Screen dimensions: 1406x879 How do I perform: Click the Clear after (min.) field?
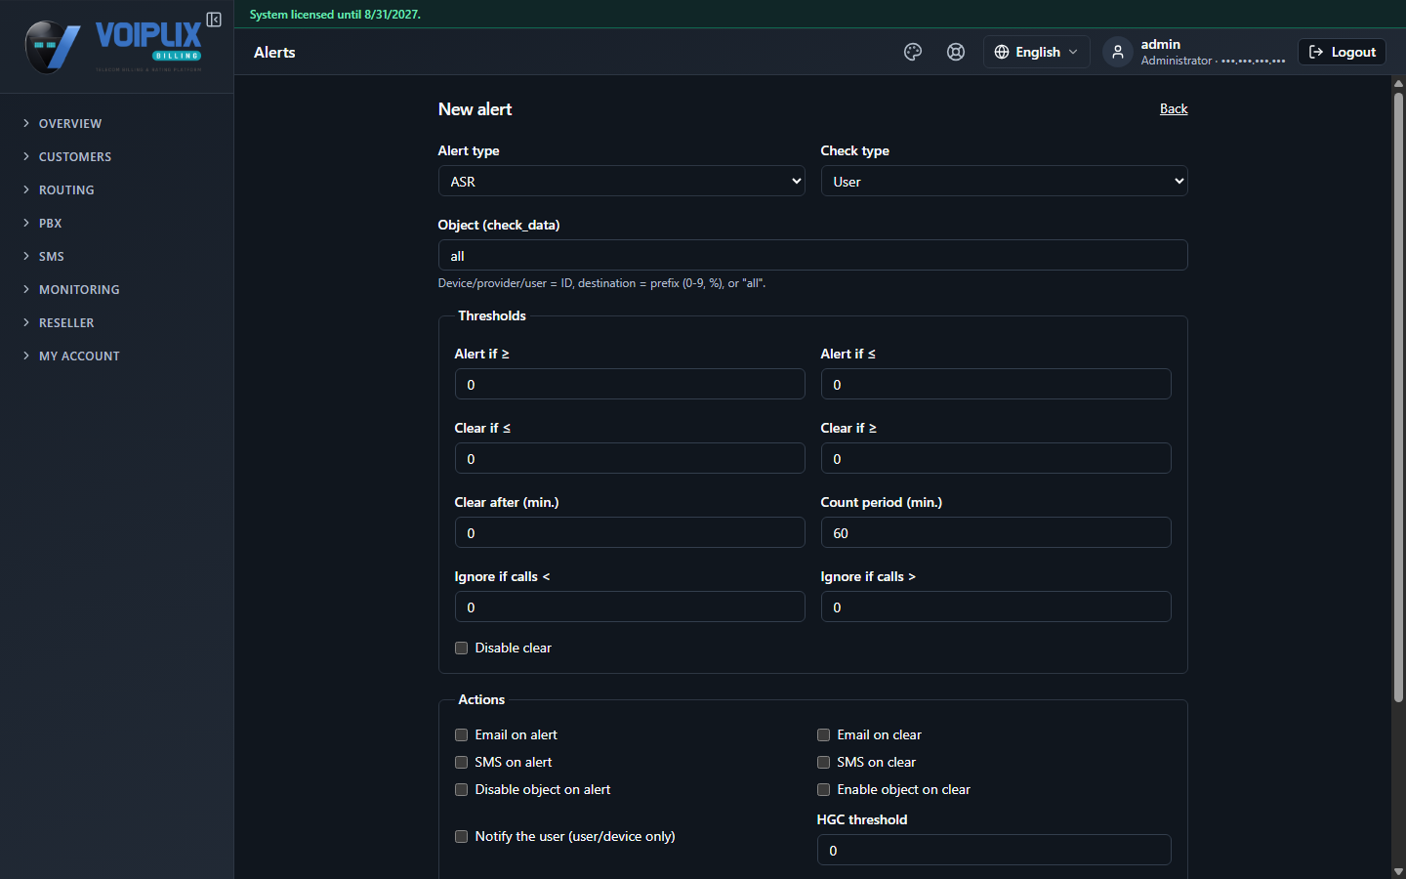click(630, 532)
